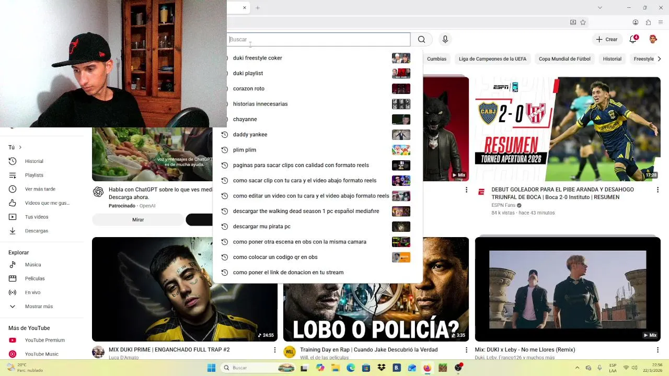Select the Copa Mundial de Fútbol chip
The image size is (669, 376).
(564, 59)
